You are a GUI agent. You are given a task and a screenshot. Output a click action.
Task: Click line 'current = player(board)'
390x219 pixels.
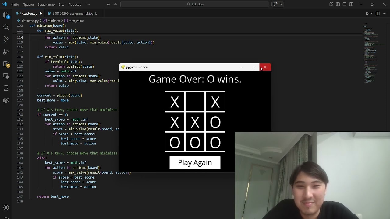(x=60, y=95)
